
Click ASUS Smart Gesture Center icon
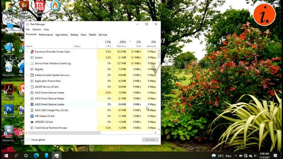click(x=32, y=93)
